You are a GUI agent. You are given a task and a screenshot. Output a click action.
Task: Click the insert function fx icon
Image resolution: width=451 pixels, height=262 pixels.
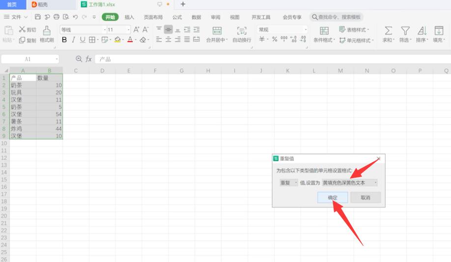pyautogui.click(x=88, y=59)
